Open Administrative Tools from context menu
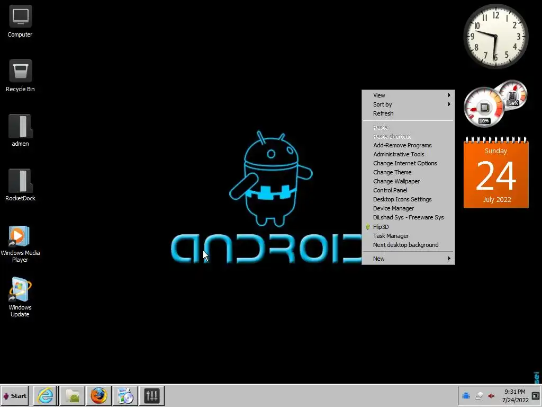Image resolution: width=542 pixels, height=407 pixels. (408, 154)
